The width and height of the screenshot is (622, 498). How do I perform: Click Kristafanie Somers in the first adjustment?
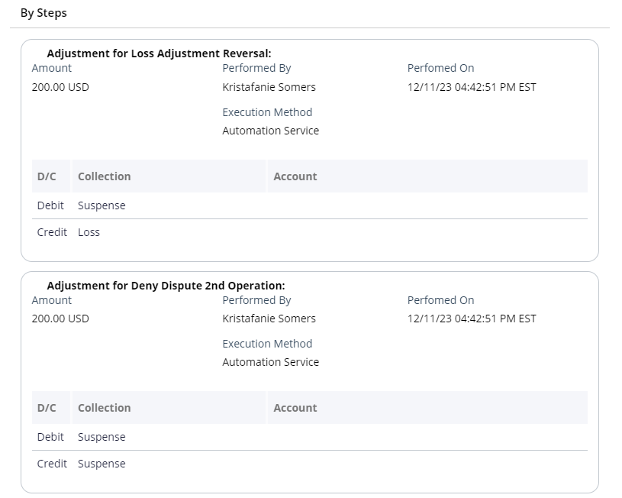[269, 87]
